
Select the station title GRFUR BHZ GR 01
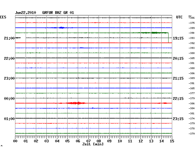[x=58, y=13]
